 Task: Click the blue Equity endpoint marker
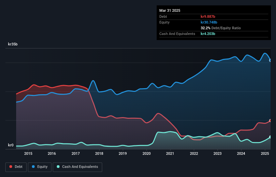point(270,61)
